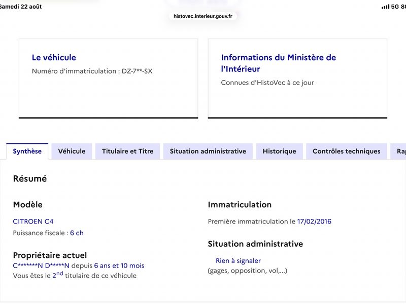Tap the 5G network indicator

point(395,7)
